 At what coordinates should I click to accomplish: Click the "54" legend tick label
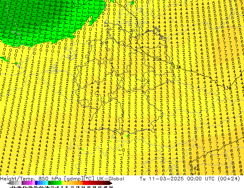(111, 187)
